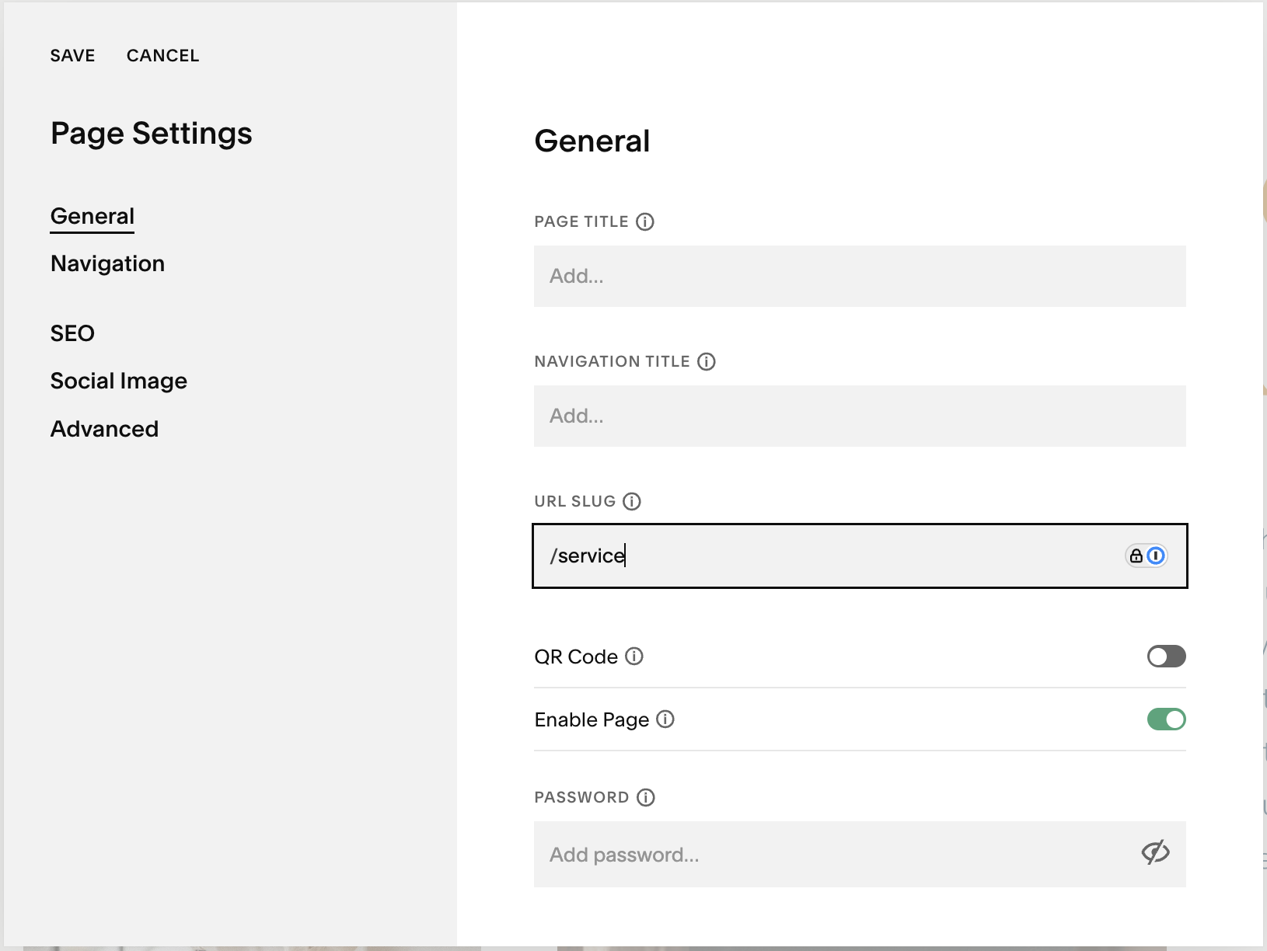1267x951 pixels.
Task: Focus the Navigation Title input field
Action: 860,416
